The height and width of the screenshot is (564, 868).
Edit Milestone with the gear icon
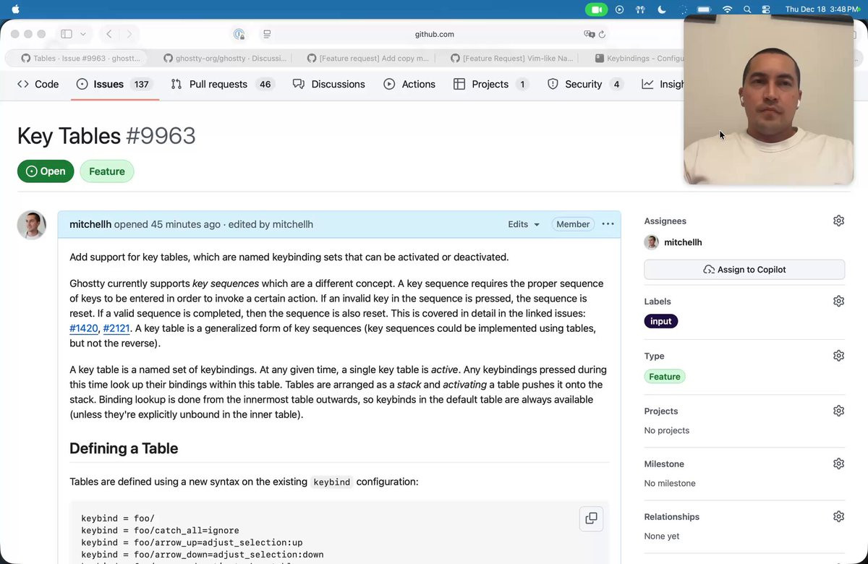tap(838, 463)
